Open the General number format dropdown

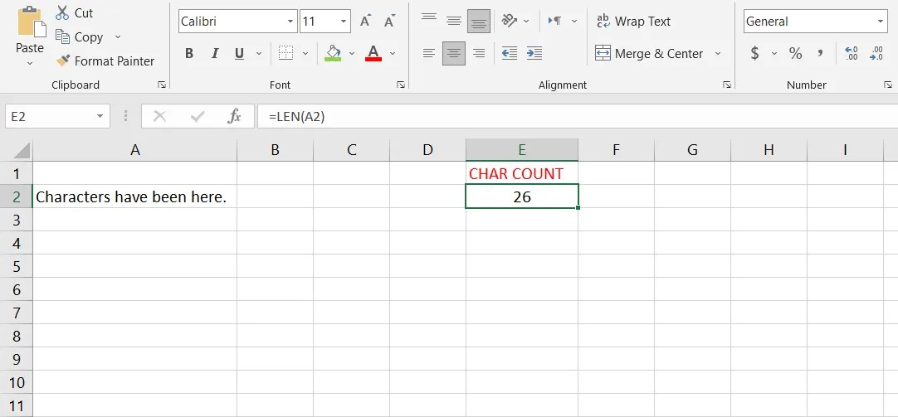881,22
